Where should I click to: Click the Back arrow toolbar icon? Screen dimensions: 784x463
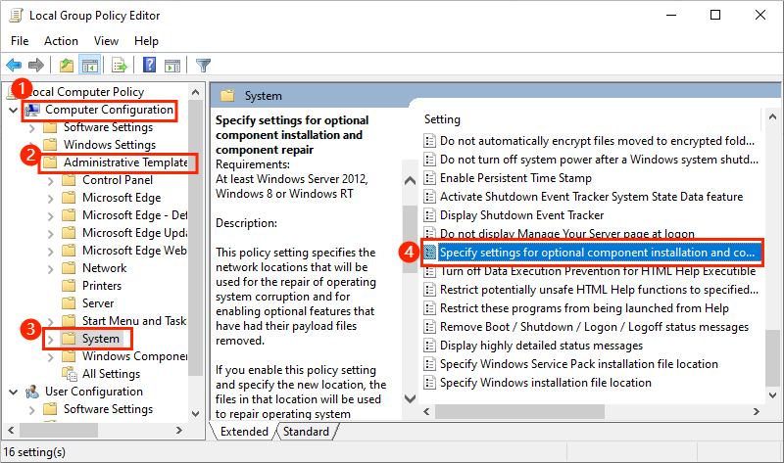[x=14, y=65]
